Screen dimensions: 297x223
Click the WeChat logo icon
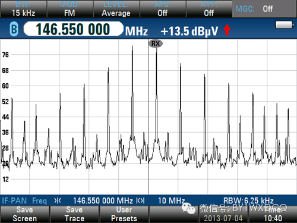click(x=189, y=209)
